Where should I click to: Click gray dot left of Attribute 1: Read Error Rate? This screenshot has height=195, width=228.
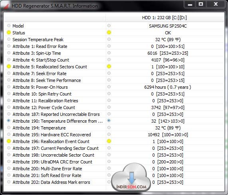click(x=9, y=46)
